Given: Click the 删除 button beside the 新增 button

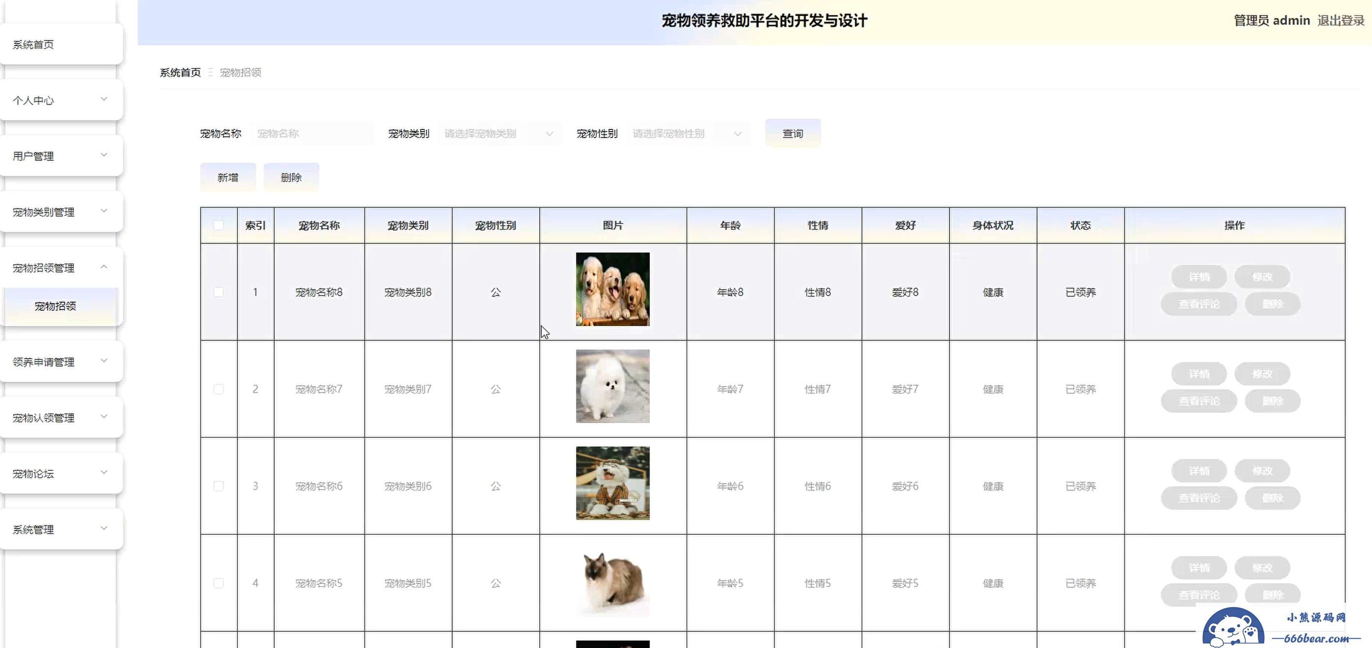Looking at the screenshot, I should click(292, 178).
